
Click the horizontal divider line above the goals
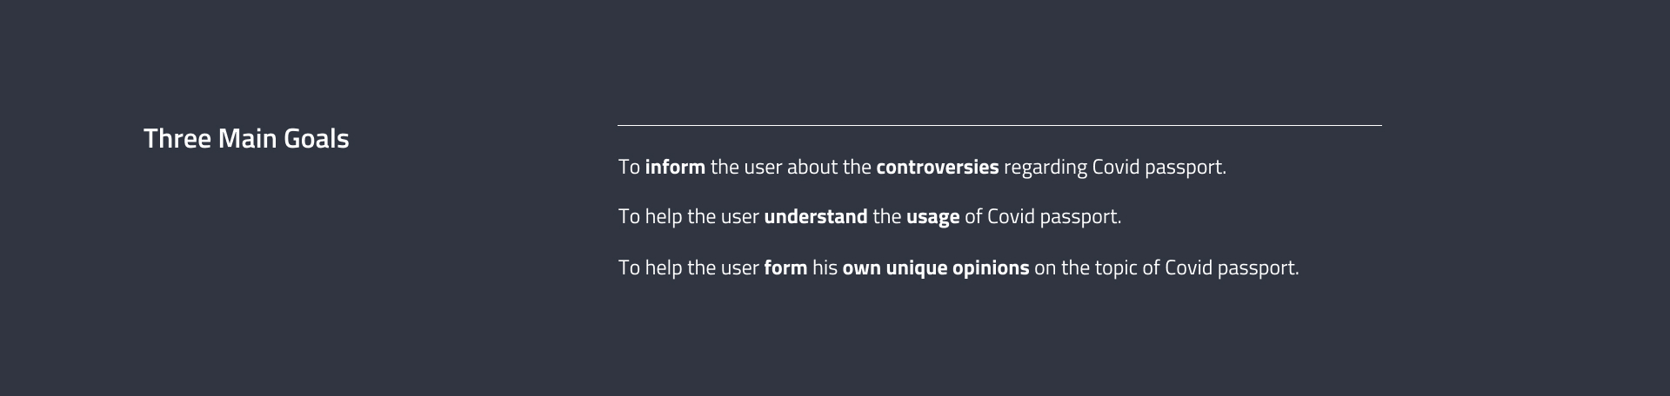coord(999,126)
